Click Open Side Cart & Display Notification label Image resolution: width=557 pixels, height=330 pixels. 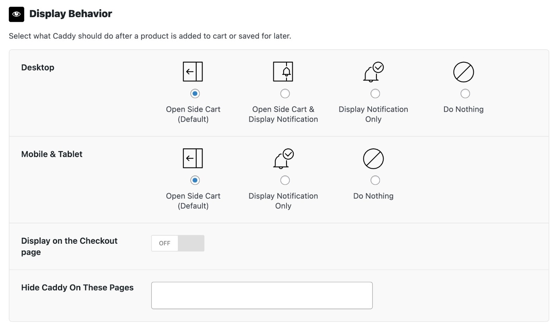click(283, 114)
